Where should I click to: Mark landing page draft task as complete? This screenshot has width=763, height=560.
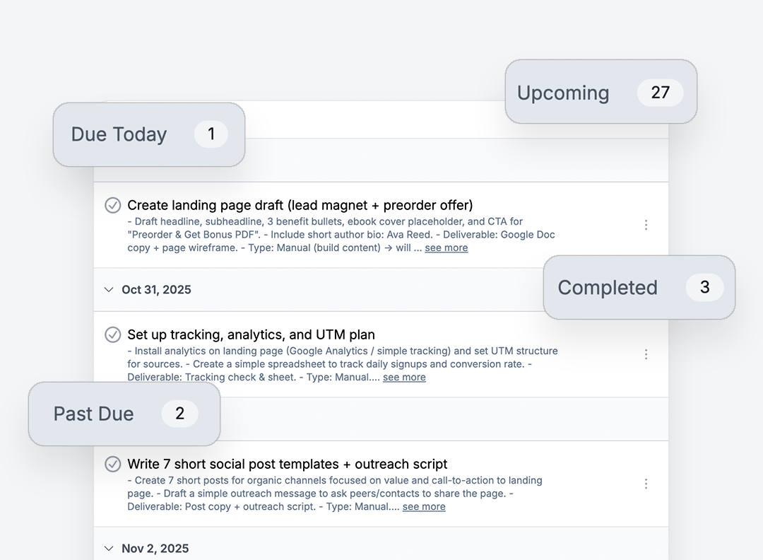(112, 205)
